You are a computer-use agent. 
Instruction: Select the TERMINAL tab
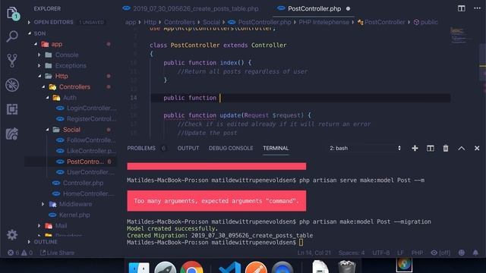coord(276,149)
